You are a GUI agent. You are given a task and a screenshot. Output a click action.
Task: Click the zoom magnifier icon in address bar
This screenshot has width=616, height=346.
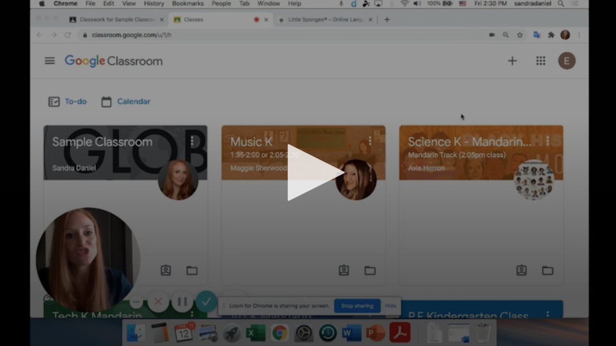point(506,35)
